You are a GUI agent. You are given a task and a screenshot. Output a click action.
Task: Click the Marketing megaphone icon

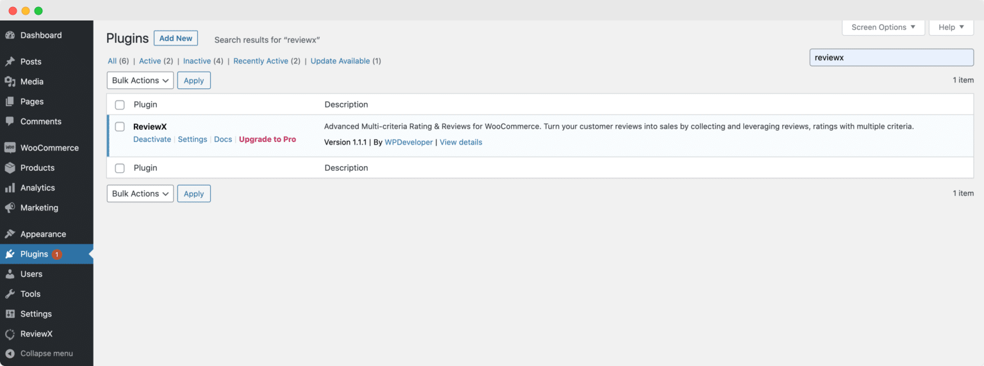pos(10,207)
